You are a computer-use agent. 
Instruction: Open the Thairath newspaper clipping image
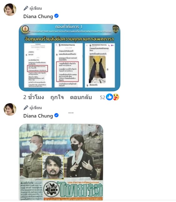click(61, 162)
